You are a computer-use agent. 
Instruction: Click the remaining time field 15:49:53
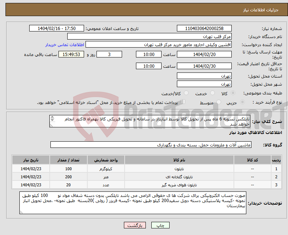(71, 54)
